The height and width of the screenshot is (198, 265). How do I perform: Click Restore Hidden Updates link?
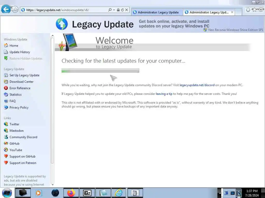pos(26,59)
